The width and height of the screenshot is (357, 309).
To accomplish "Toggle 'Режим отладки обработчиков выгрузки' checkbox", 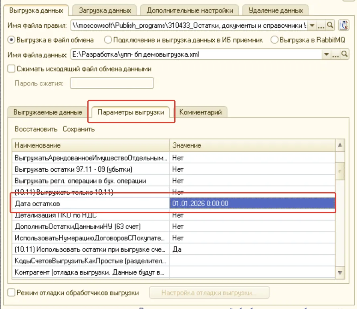I will (x=12, y=293).
